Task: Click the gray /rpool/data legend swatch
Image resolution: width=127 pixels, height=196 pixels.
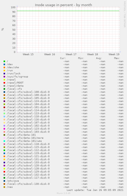Action: coord(4,86)
